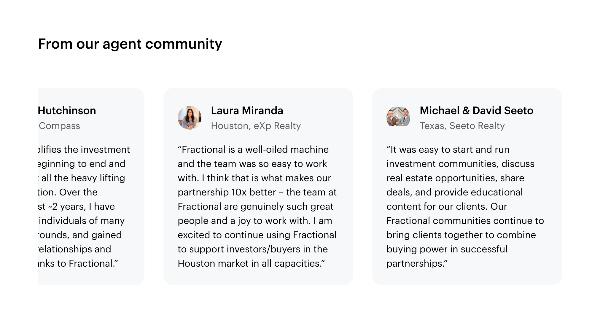This screenshot has height=323, width=600.
Task: Click the "partnership 10x better" line
Action: click(257, 192)
